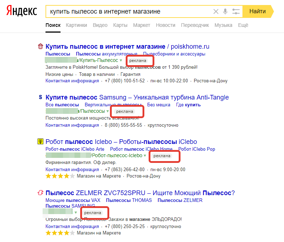Open Контактная информация for Samsung result
This screenshot has width=284, height=242.
click(72, 125)
